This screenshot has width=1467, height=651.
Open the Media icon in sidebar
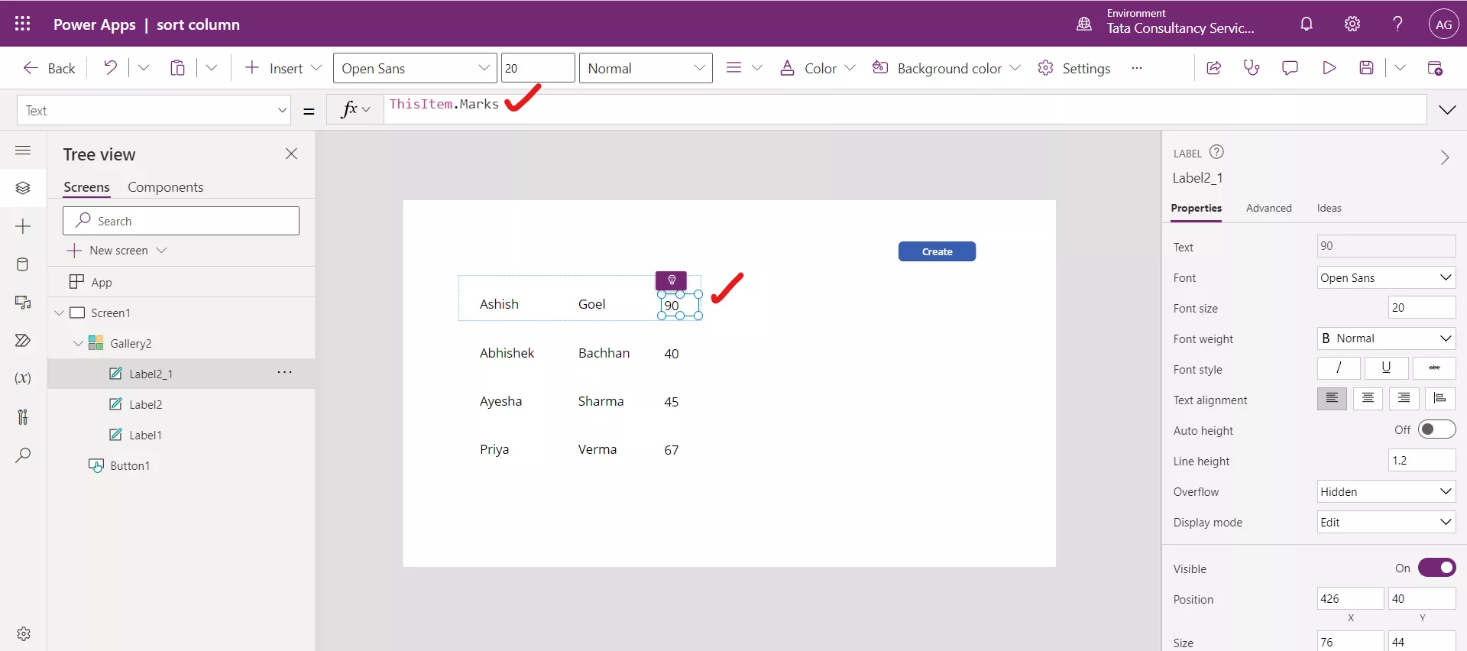point(23,303)
